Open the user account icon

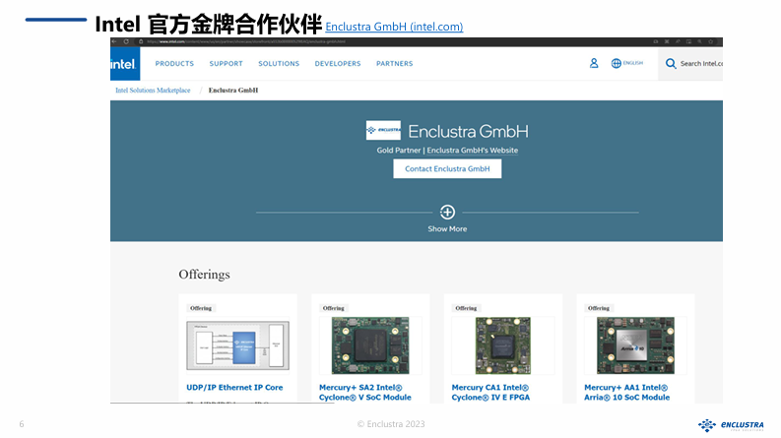pyautogui.click(x=594, y=63)
